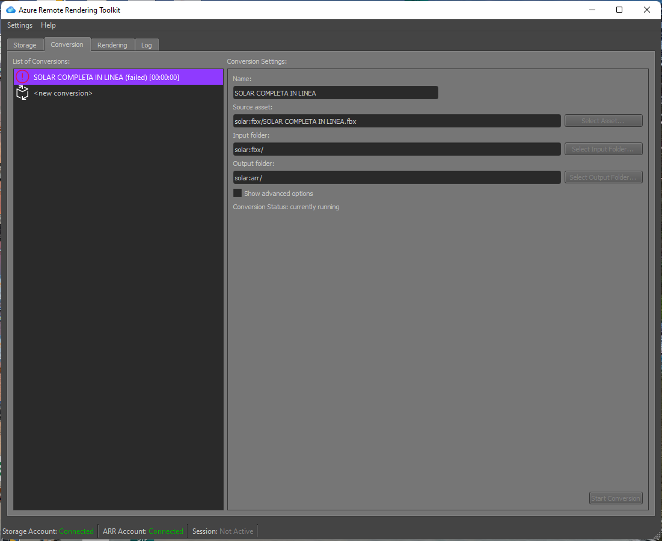Click the Select Input Folder button
This screenshot has width=662, height=541.
pos(603,148)
